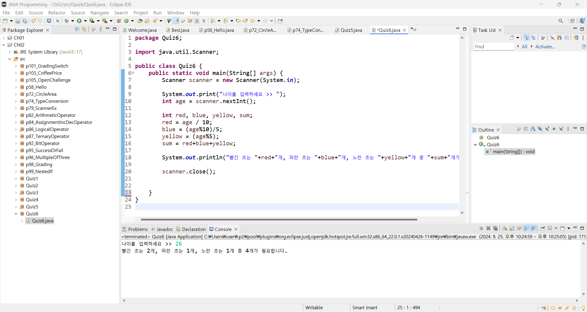Toggle Mark Occurrences highlighter icon
The width and height of the screenshot is (587, 312).
click(176, 21)
